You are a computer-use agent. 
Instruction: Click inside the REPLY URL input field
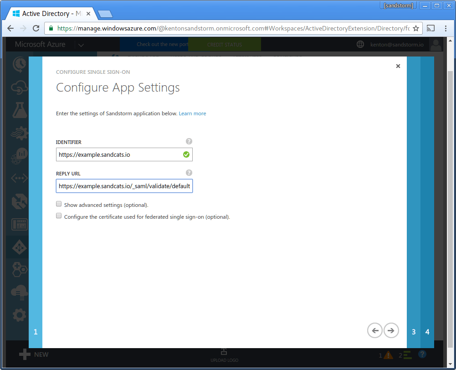tap(124, 186)
